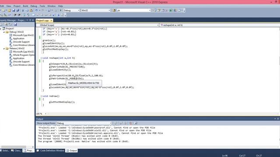Image resolution: width=280 pixels, height=157 pixels.
Task: Click the Find in Files icon beside search box
Action: (x=114, y=10)
